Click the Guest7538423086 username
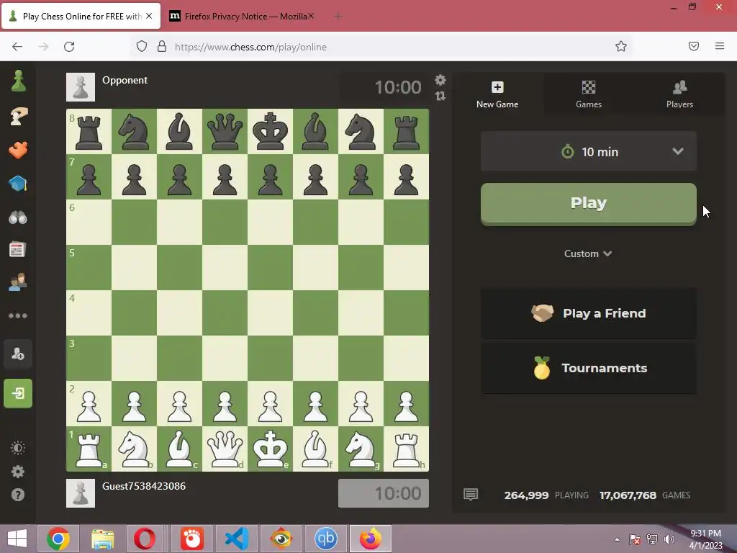Image resolution: width=737 pixels, height=553 pixels. tap(144, 486)
